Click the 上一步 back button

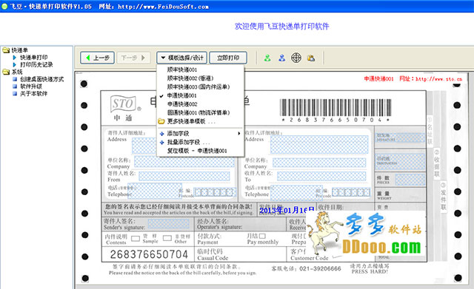(97, 58)
